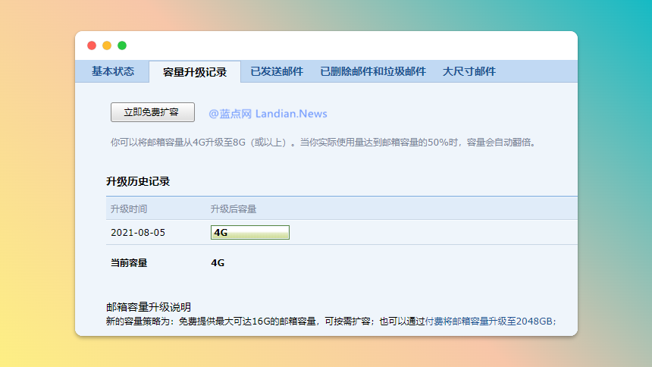Click the 当前容量 row label
Screen dimensions: 652x367
129,263
